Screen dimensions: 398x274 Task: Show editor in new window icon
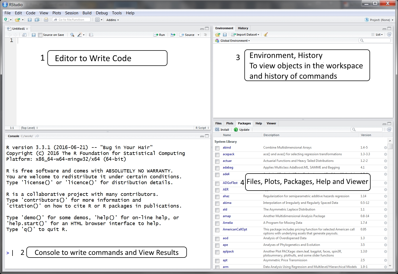pyautogui.click(x=24, y=35)
